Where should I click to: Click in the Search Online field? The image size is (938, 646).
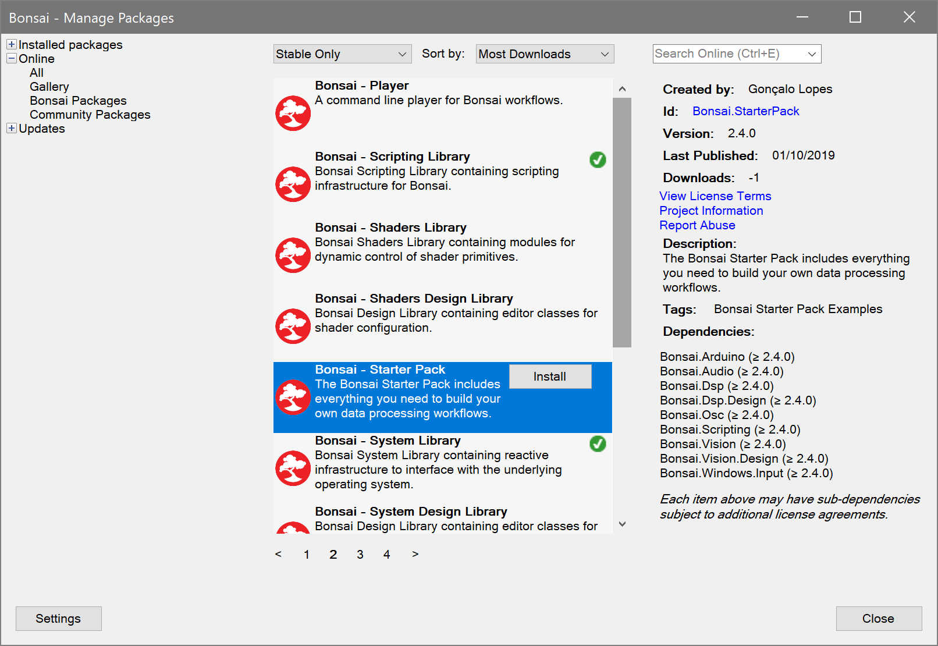tap(729, 54)
